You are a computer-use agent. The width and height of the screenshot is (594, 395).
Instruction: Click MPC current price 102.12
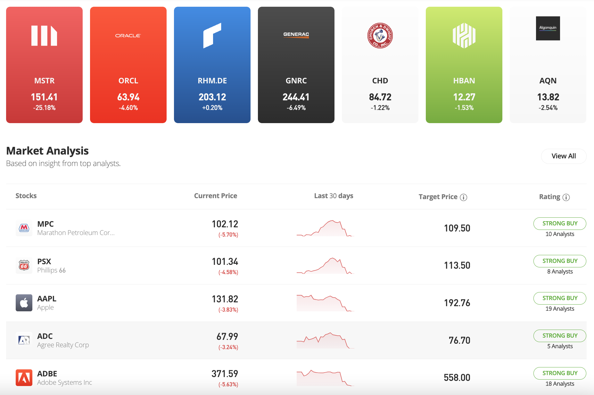point(225,224)
